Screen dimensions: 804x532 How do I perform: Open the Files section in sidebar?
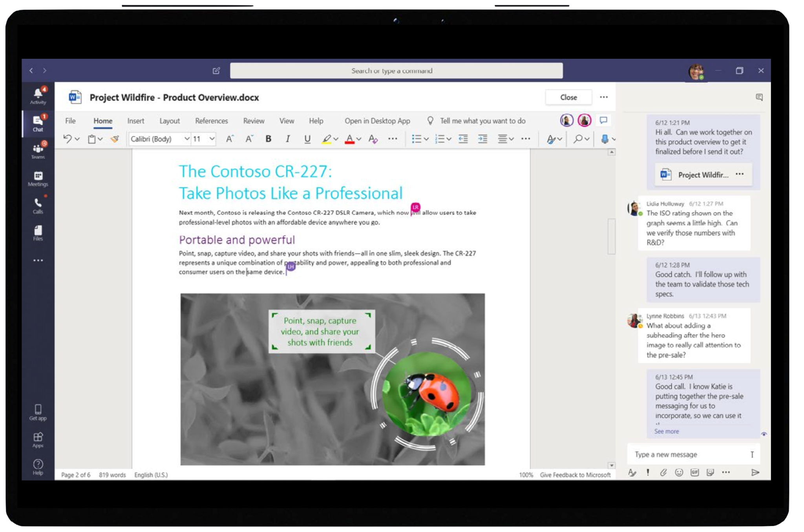(38, 233)
